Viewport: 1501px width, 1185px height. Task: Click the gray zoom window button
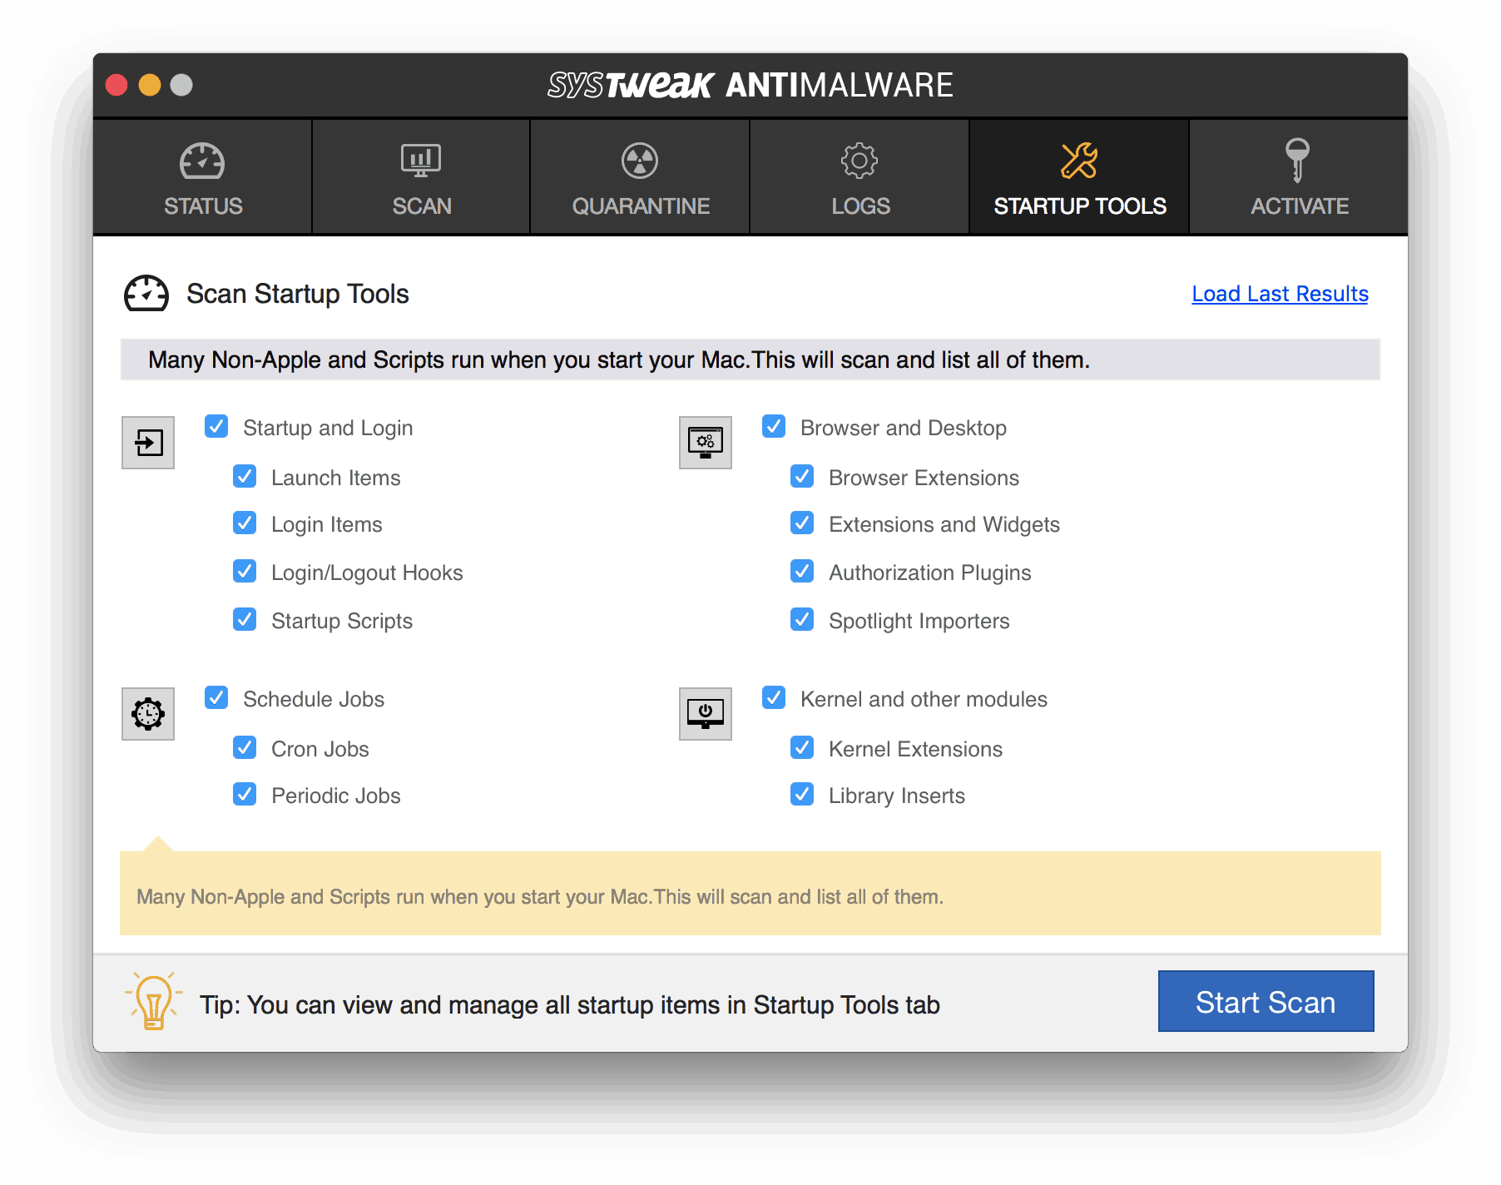pyautogui.click(x=181, y=85)
